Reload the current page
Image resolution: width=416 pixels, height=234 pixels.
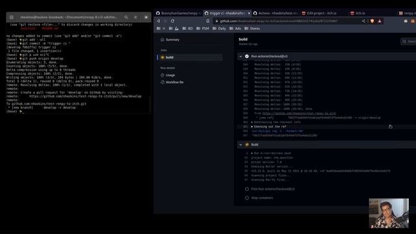pos(173,21)
